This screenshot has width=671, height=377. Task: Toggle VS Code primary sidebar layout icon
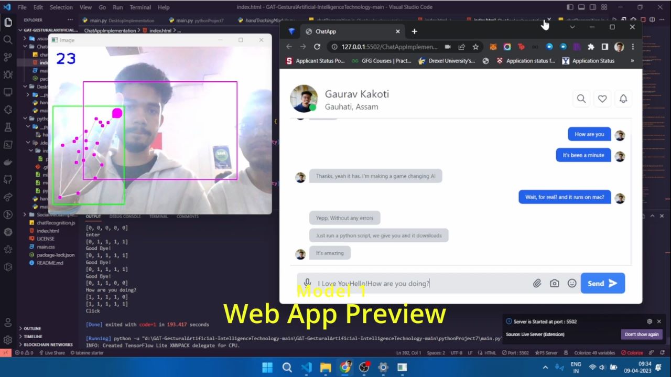(570, 7)
